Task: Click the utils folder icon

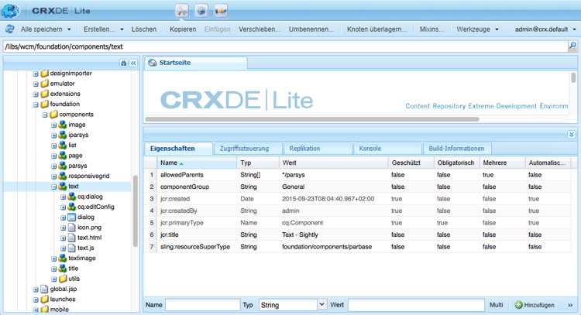Action: pyautogui.click(x=63, y=279)
